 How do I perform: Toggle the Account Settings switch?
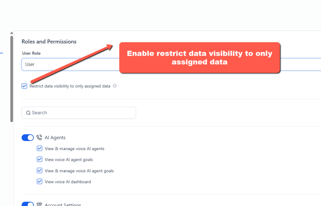(x=28, y=204)
